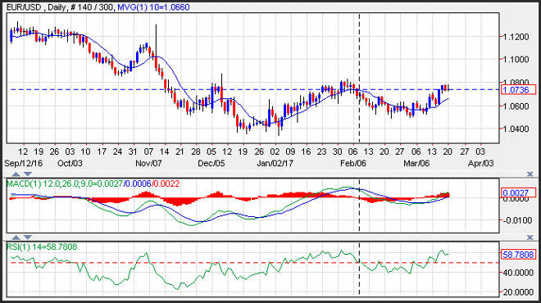This screenshot has width=541, height=303.
Task: Click the Sep/12/16 date label
Action: pyautogui.click(x=24, y=163)
